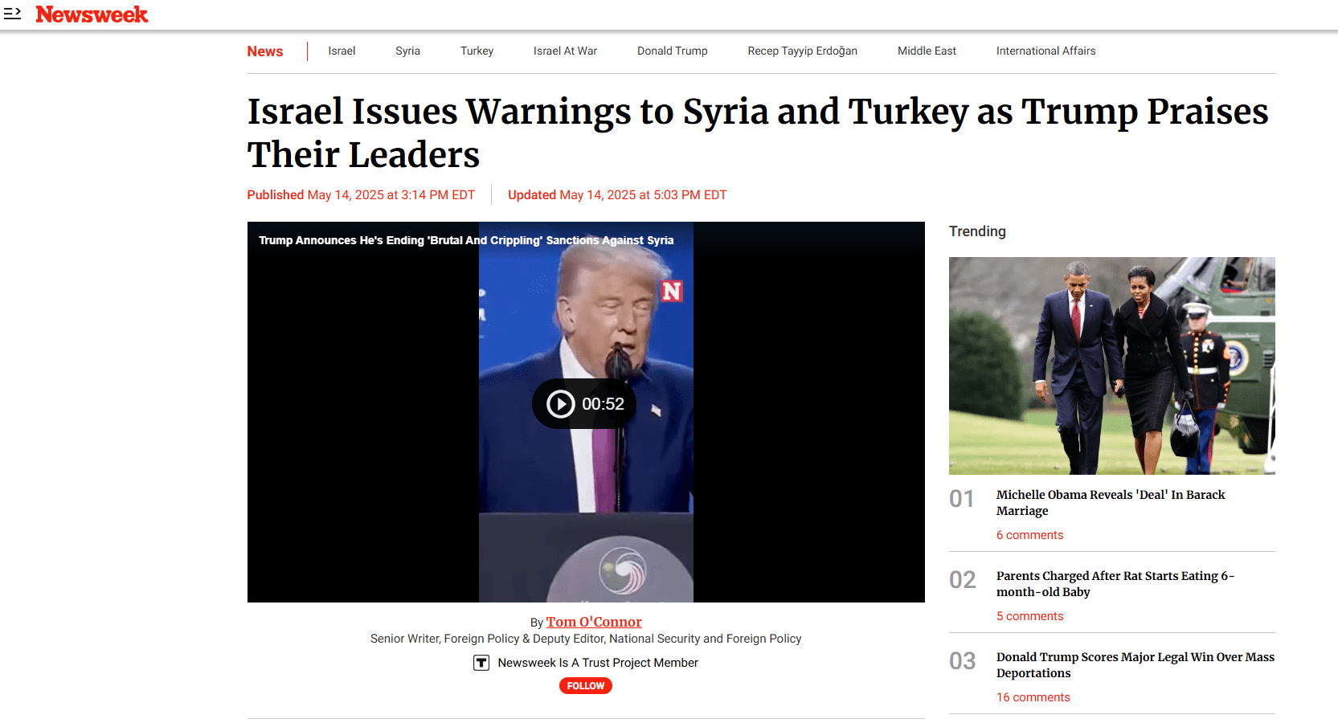Click the Trust Project badge icon
This screenshot has width=1338, height=723.
tap(481, 663)
